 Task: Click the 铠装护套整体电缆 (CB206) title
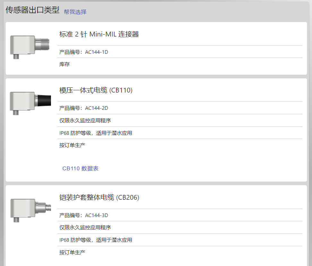[99, 197]
